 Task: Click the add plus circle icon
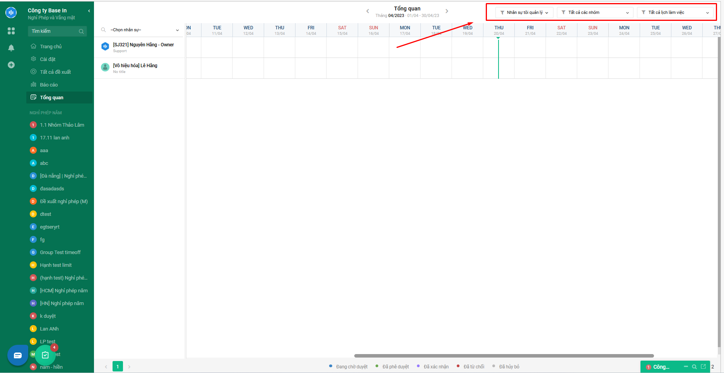[x=11, y=65]
